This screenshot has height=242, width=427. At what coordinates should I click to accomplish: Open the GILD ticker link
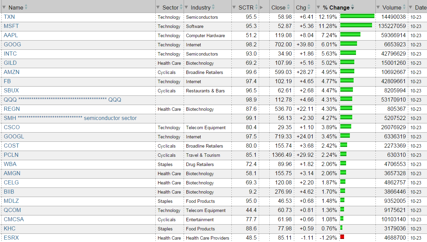coord(10,63)
